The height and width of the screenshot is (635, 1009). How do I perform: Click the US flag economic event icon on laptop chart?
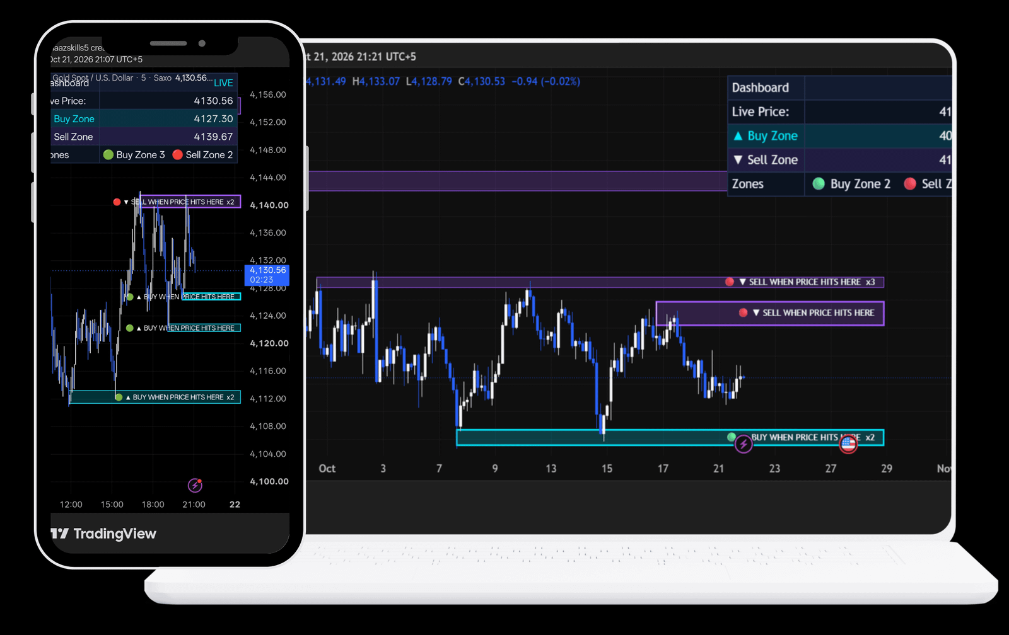(848, 444)
